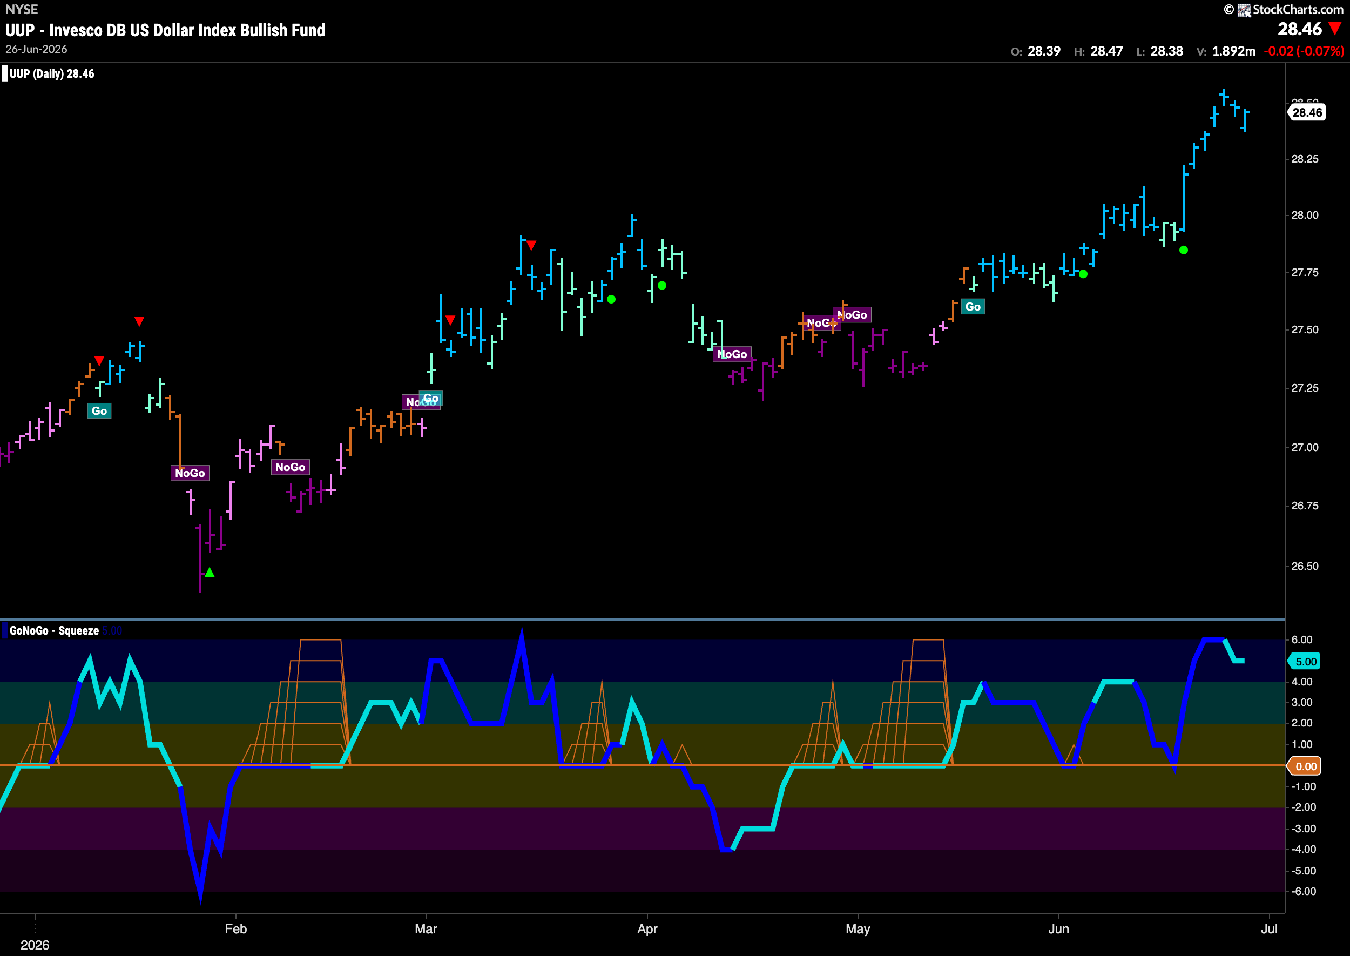The width and height of the screenshot is (1350, 956).
Task: Click the red triangle at the mid-March high
Action: coord(531,245)
